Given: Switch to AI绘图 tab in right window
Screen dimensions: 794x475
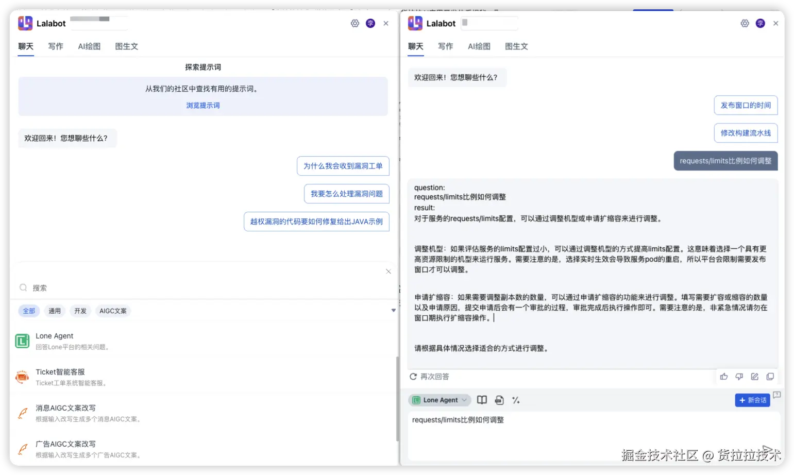Looking at the screenshot, I should pos(479,46).
